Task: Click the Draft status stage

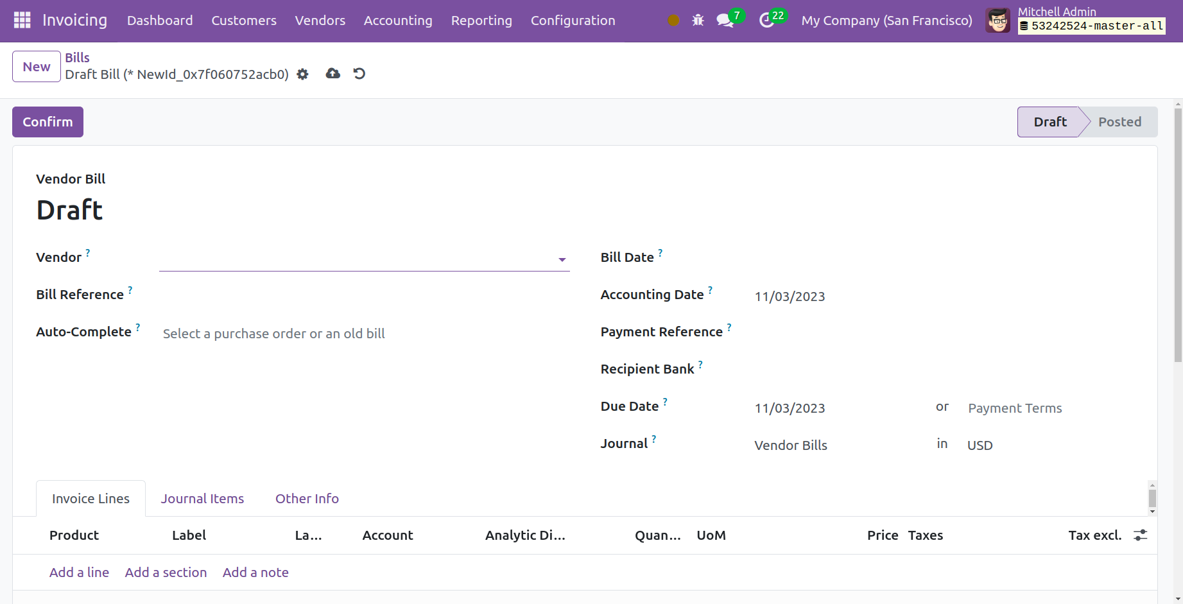Action: tap(1049, 122)
